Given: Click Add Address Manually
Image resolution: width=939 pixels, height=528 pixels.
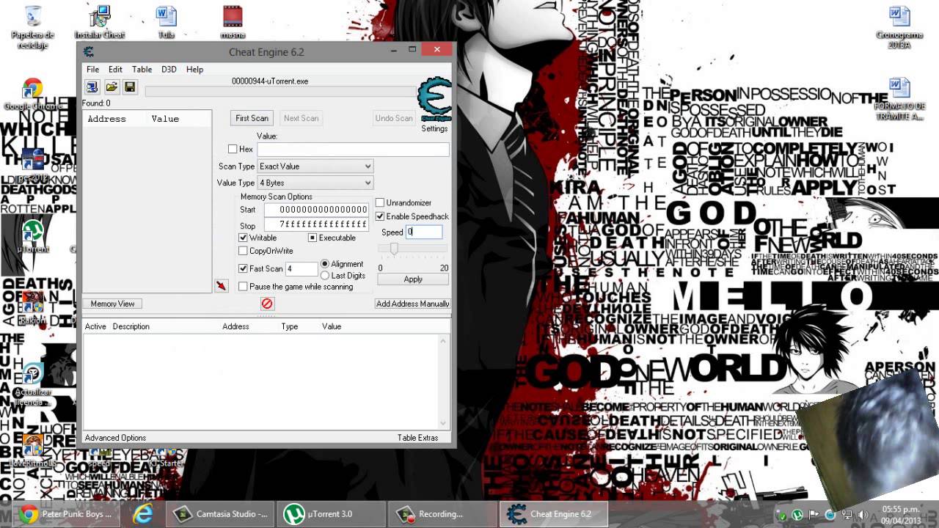Looking at the screenshot, I should (x=412, y=304).
